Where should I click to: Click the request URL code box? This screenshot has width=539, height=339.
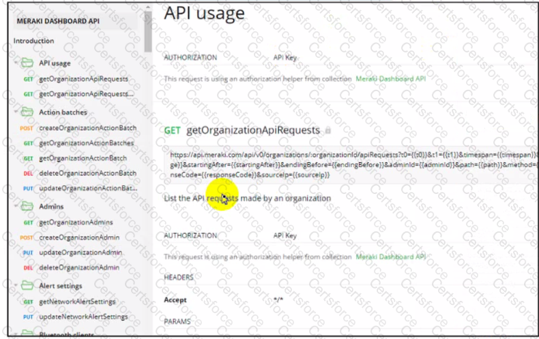(x=352, y=165)
